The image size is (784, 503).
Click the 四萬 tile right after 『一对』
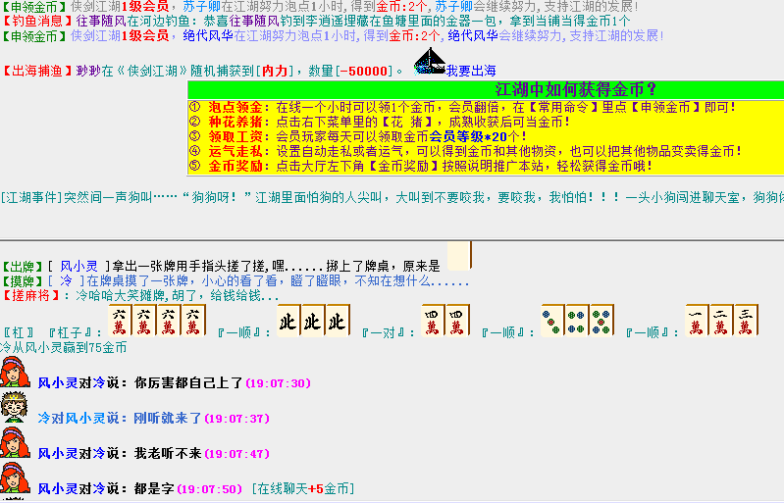point(433,320)
